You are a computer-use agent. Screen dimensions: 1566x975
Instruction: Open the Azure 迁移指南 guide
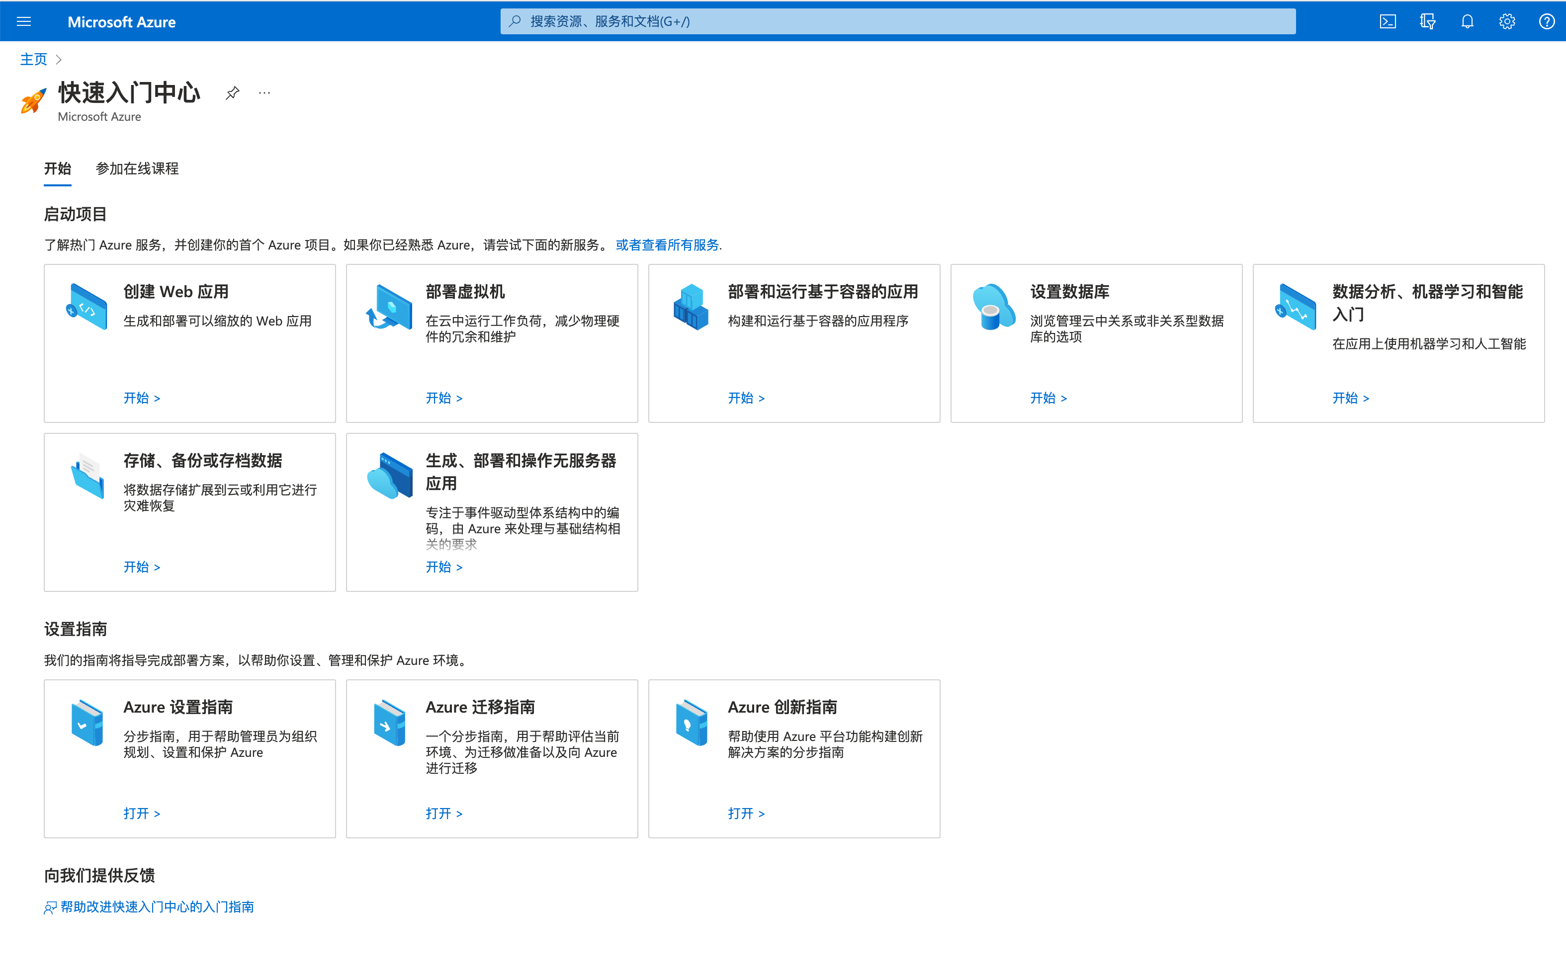coord(444,813)
